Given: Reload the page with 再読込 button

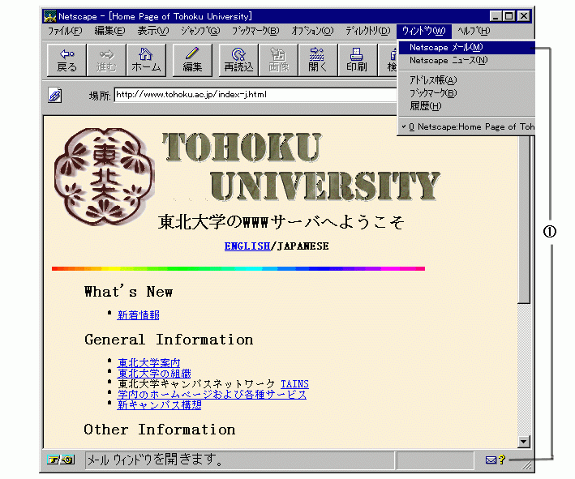Looking at the screenshot, I should (238, 60).
